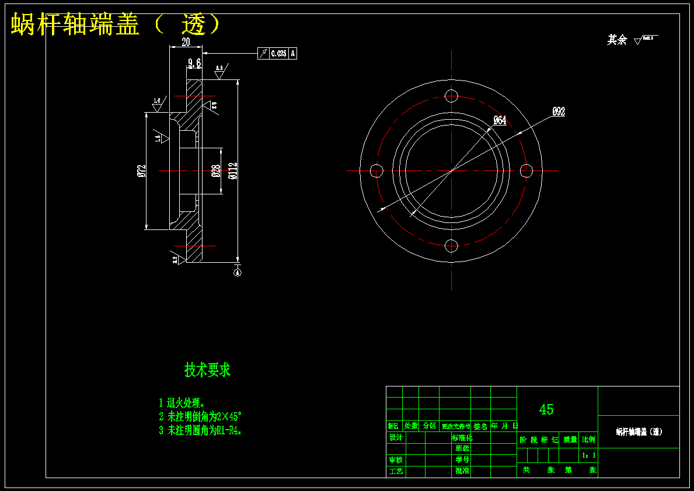This screenshot has height=491, width=694.
Task: Select the 20 width dimension text
Action: pyautogui.click(x=186, y=41)
